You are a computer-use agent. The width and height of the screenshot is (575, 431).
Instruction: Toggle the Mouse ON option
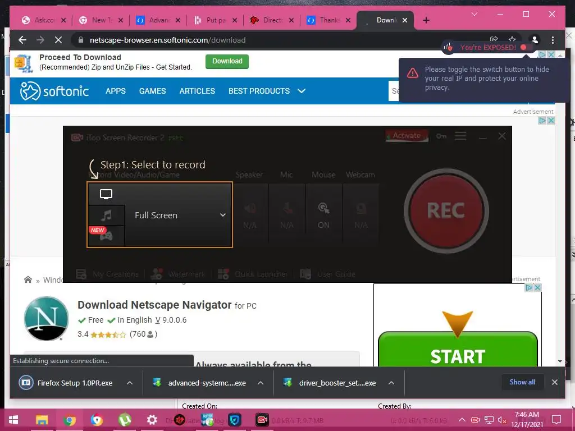point(323,214)
